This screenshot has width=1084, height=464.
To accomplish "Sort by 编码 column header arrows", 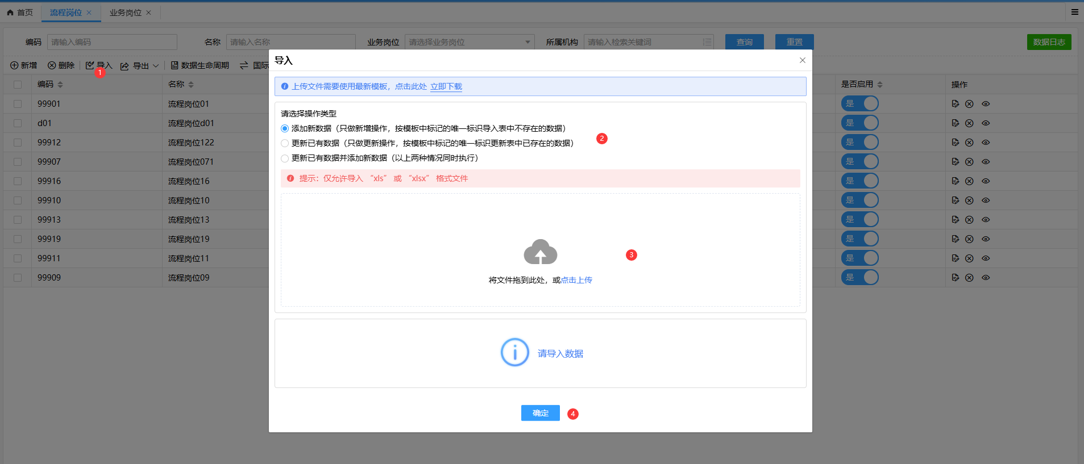I will click(x=60, y=85).
